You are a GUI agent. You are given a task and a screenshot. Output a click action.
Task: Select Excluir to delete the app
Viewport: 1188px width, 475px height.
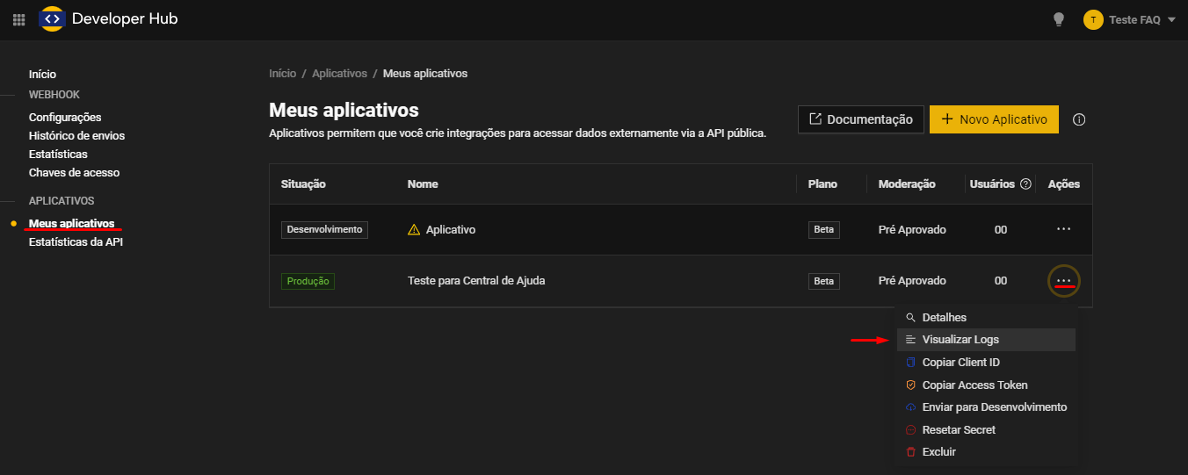pos(938,452)
